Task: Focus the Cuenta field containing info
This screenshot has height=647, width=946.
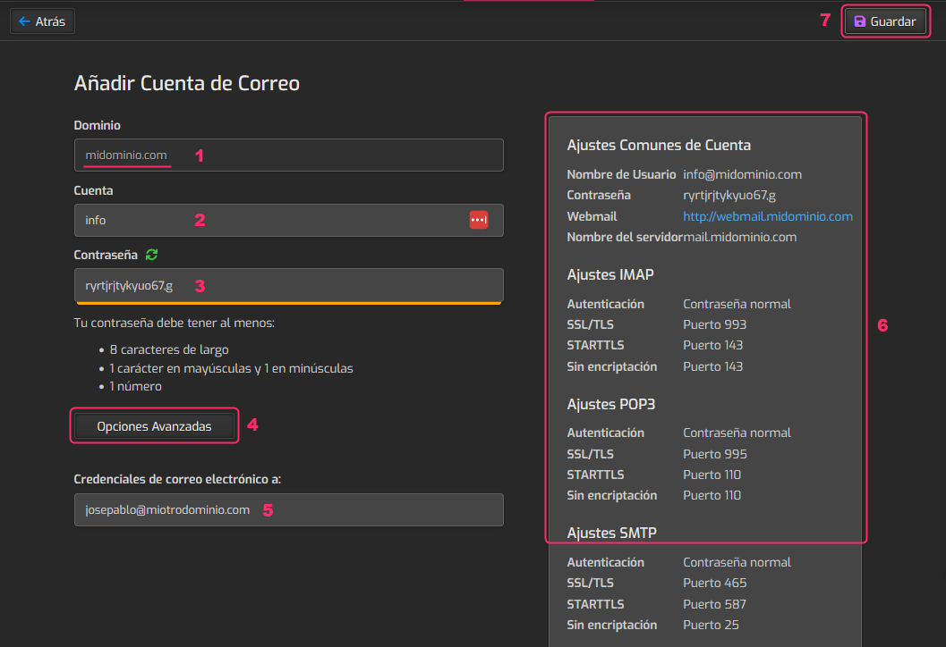Action: click(268, 220)
